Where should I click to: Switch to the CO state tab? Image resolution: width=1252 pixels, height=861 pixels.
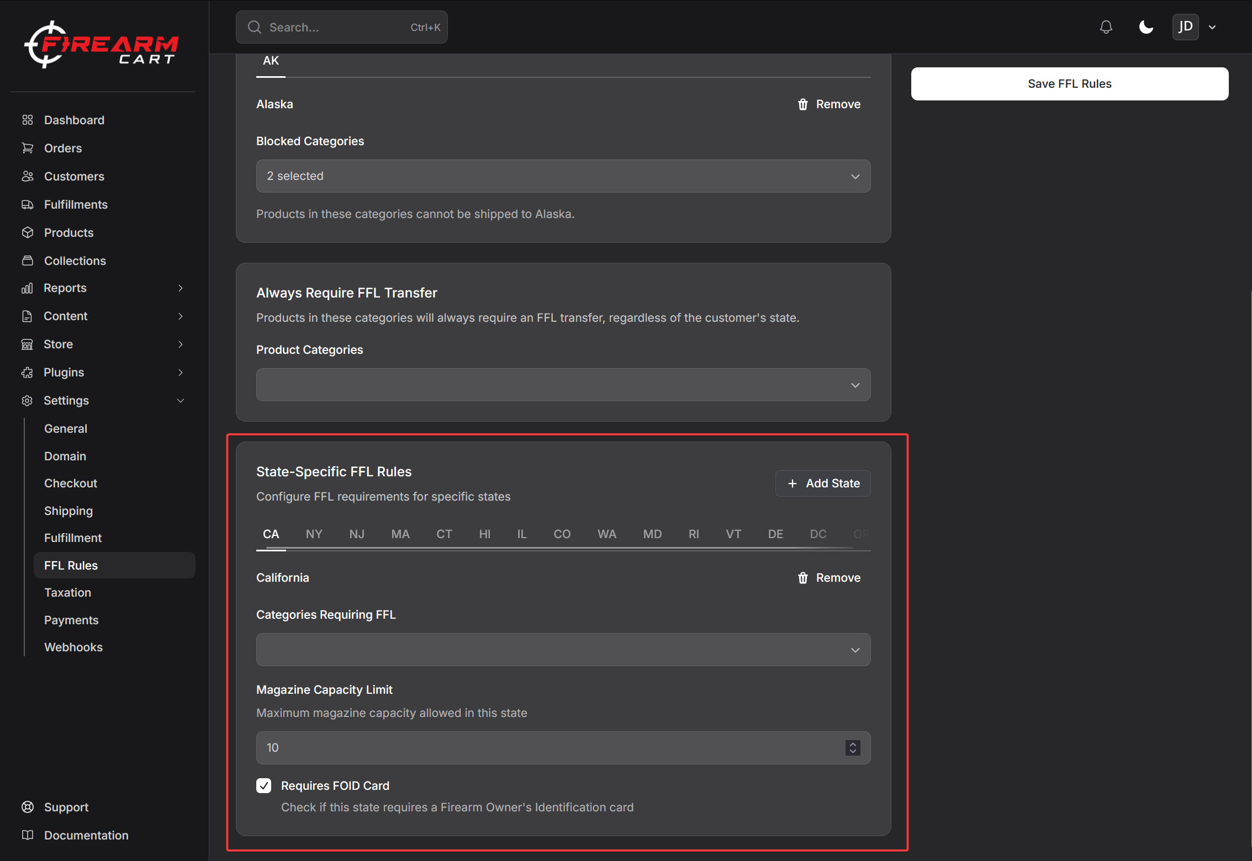pos(562,534)
